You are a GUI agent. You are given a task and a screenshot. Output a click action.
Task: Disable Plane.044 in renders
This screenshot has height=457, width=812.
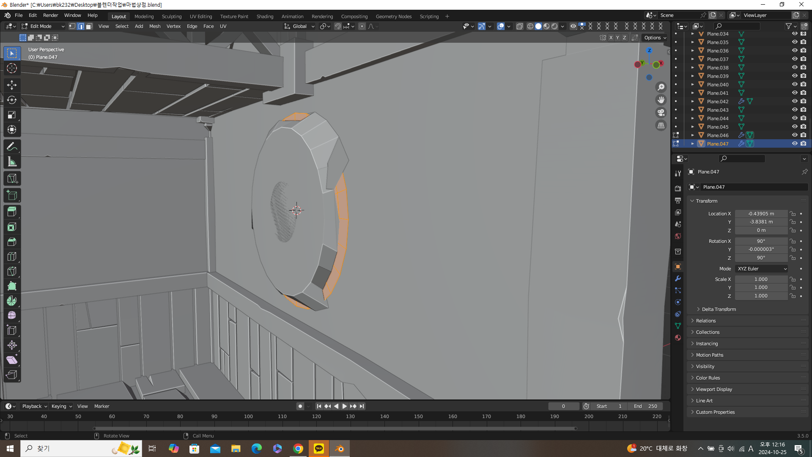pyautogui.click(x=804, y=118)
